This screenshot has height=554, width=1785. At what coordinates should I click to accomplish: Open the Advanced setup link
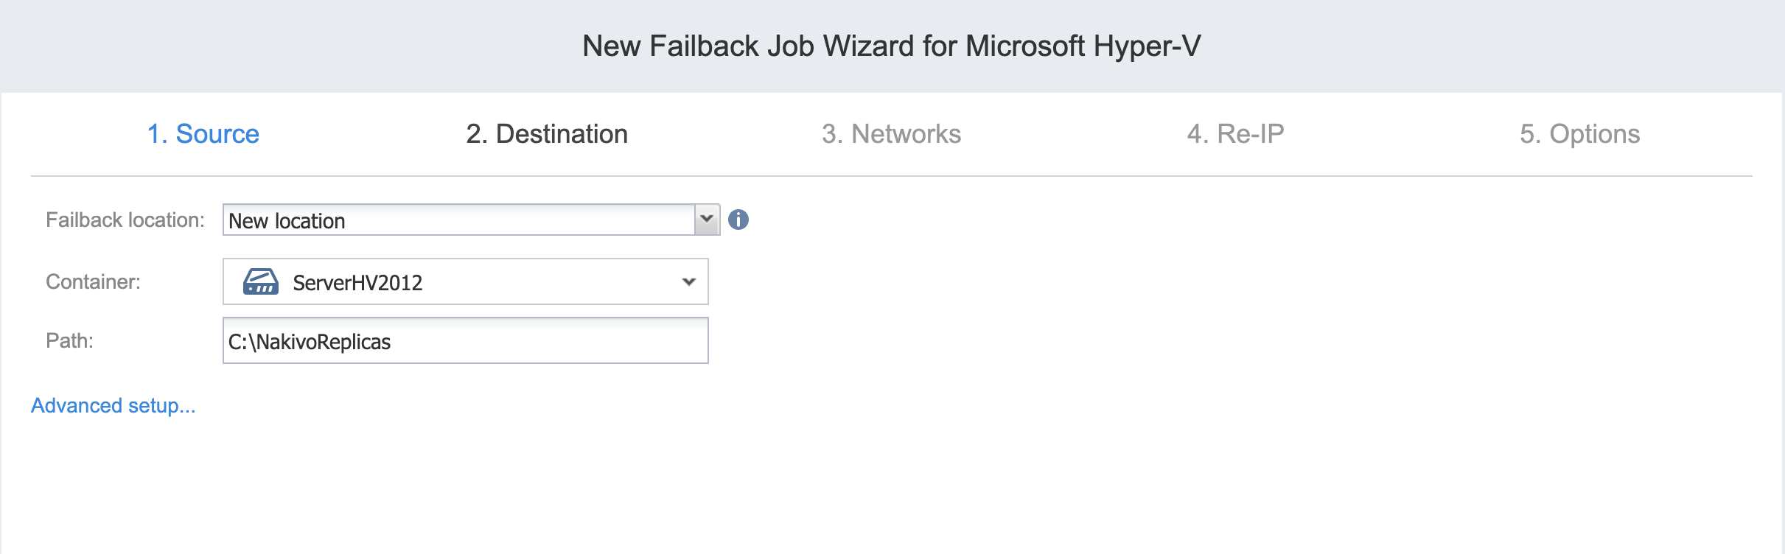(x=113, y=405)
